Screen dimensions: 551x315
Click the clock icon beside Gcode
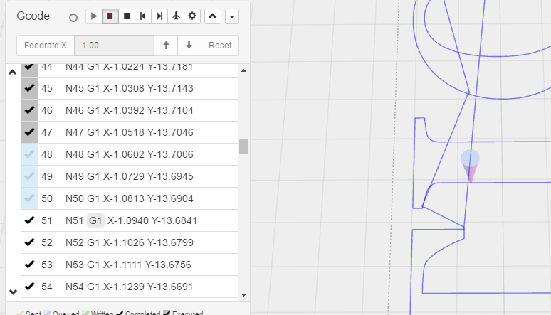(x=73, y=17)
